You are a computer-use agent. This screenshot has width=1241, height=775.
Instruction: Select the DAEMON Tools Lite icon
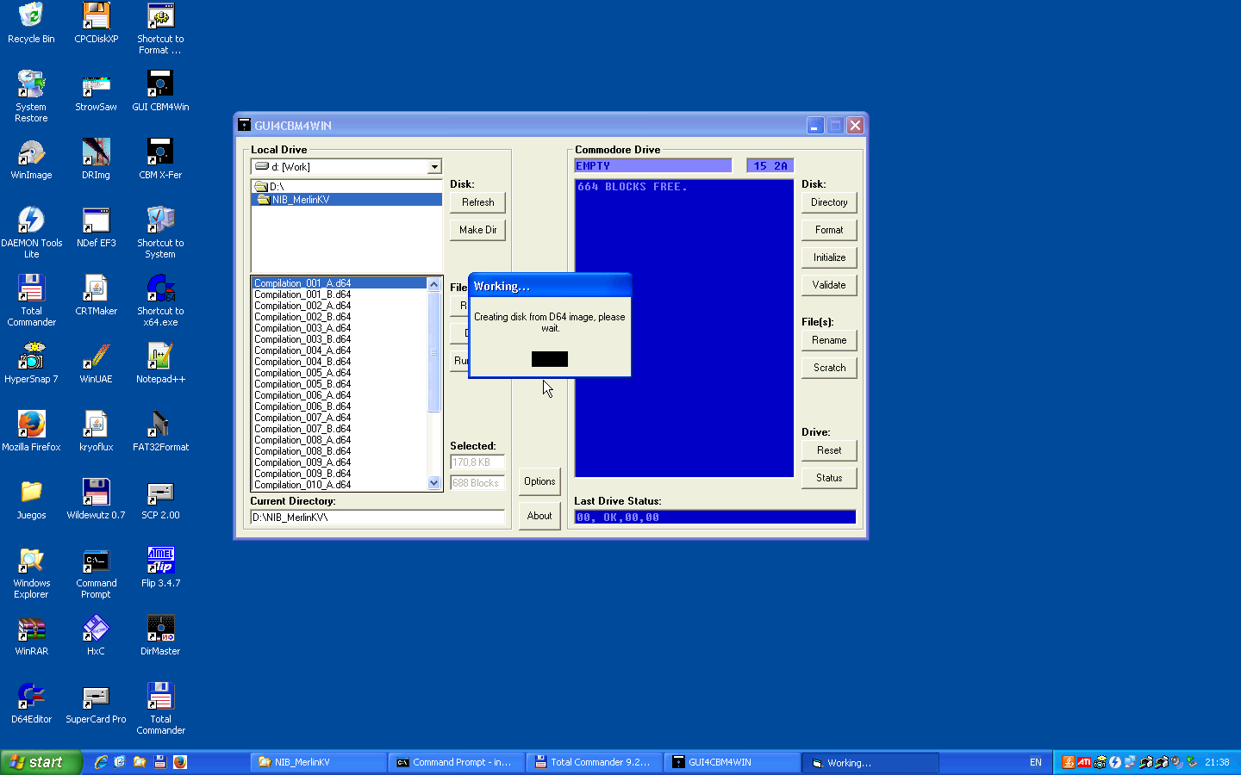coord(31,232)
